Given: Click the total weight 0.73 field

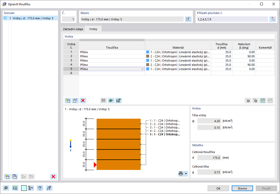Looking at the screenshot, I should coord(209,172).
